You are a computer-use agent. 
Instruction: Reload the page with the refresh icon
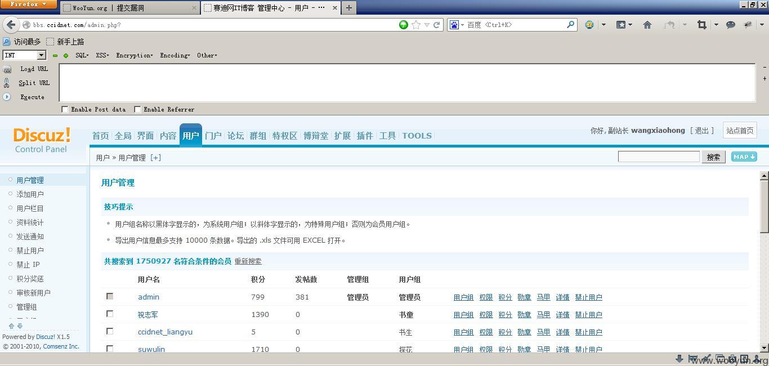tap(436, 25)
